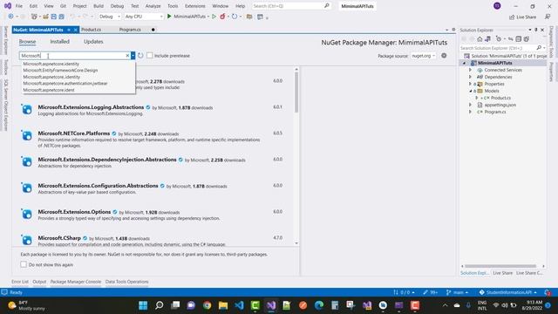Click the Visual Studio Code taskbar icon
This screenshot has width=558, height=314.
click(239, 305)
